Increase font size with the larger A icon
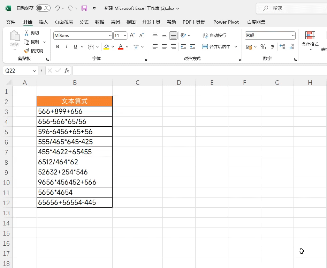The height and width of the screenshot is (268, 327). (132, 35)
